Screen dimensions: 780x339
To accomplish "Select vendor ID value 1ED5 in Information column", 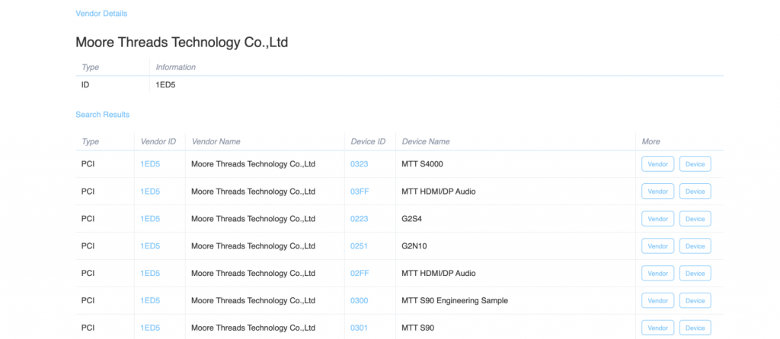I will coord(165,85).
